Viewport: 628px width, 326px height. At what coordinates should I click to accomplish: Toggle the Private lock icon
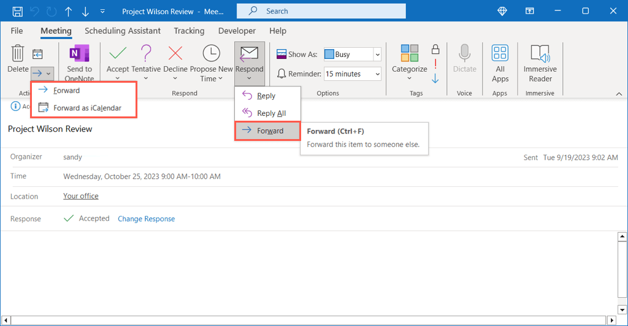click(x=435, y=49)
